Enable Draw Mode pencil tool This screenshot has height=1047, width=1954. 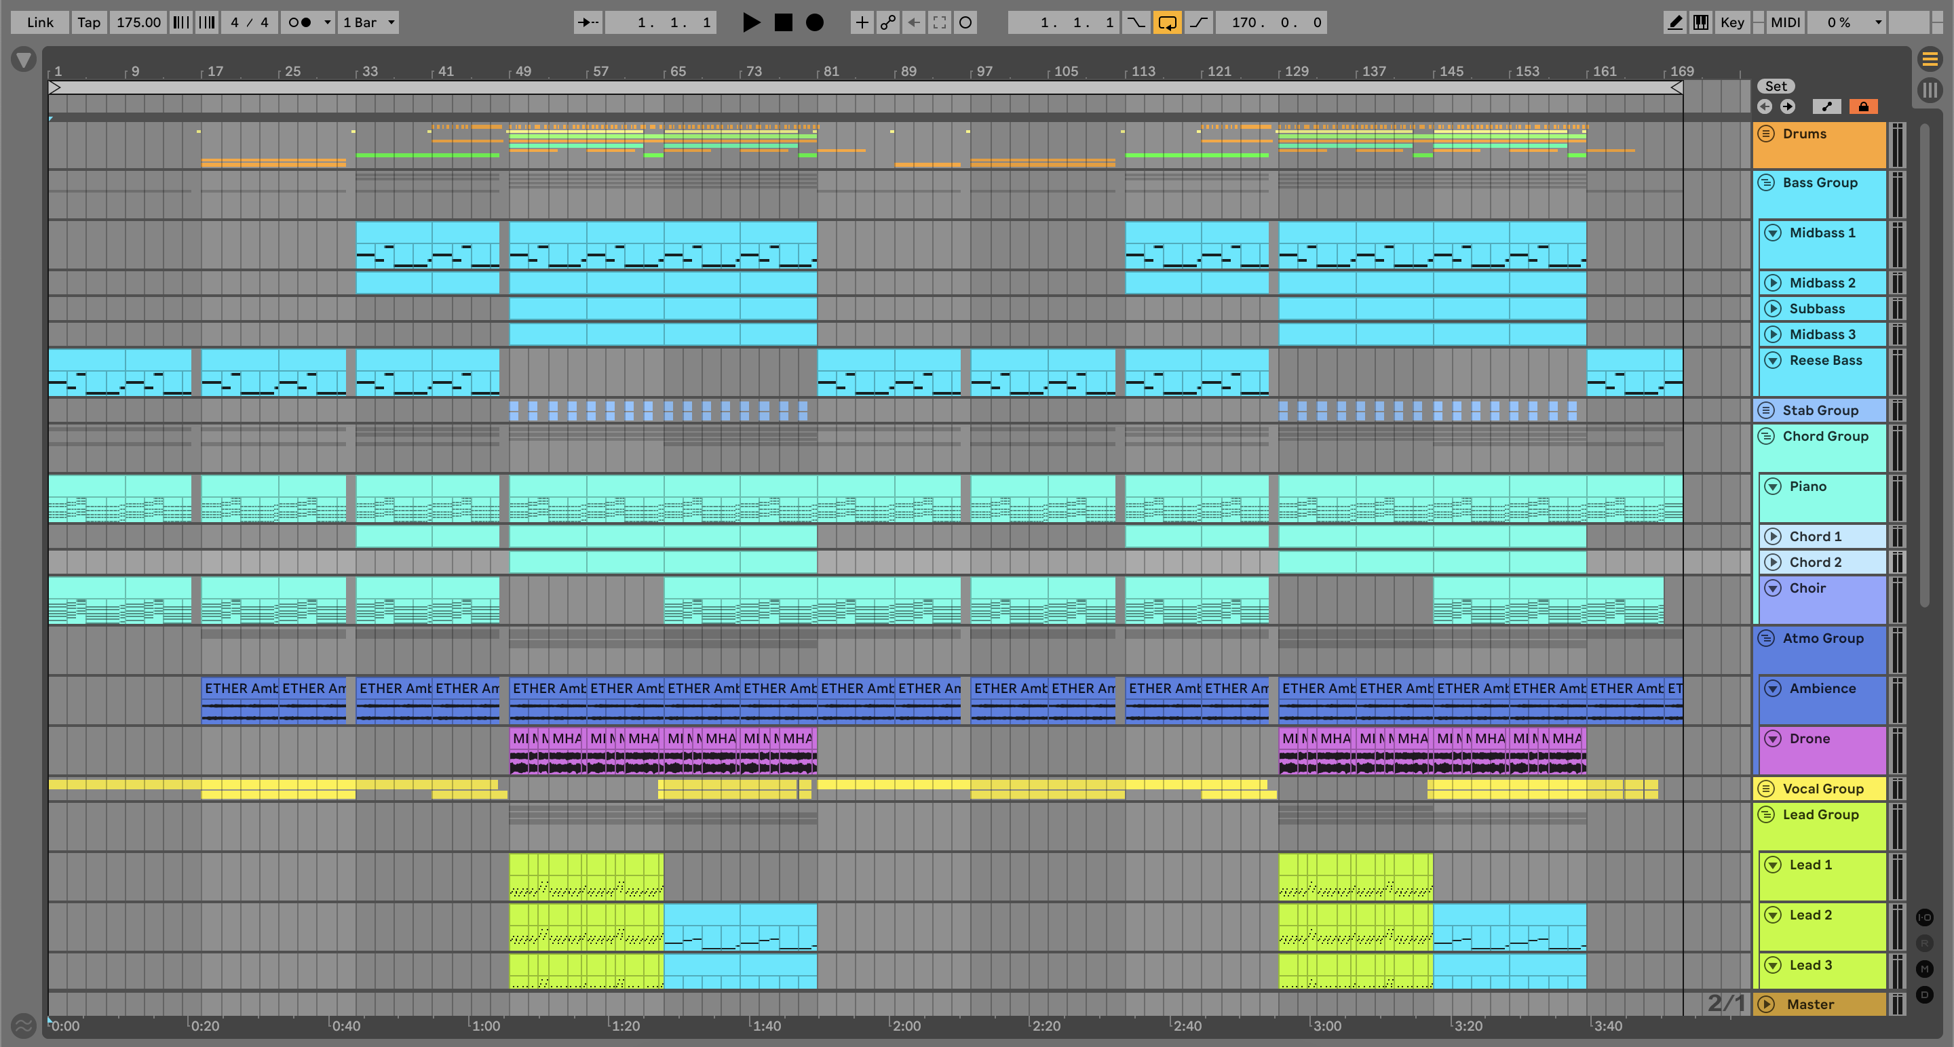click(x=1674, y=23)
